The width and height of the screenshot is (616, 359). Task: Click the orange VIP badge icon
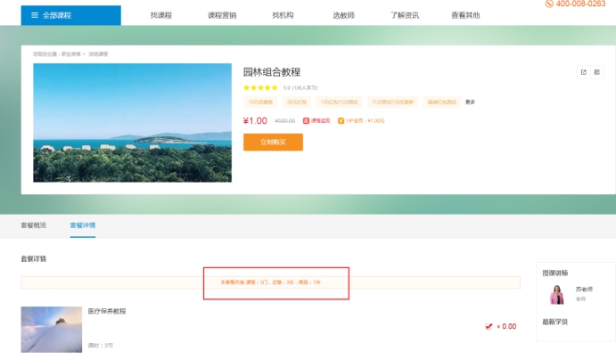(341, 120)
